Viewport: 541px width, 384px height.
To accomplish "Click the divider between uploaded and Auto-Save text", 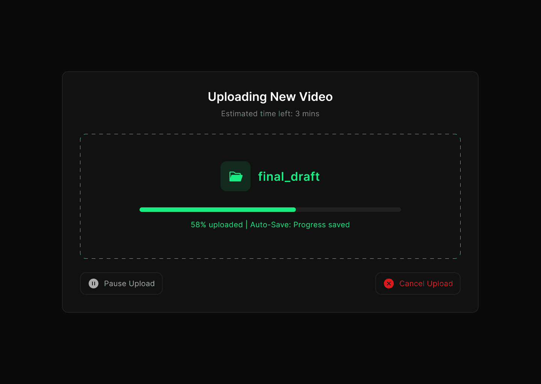I will (x=246, y=225).
